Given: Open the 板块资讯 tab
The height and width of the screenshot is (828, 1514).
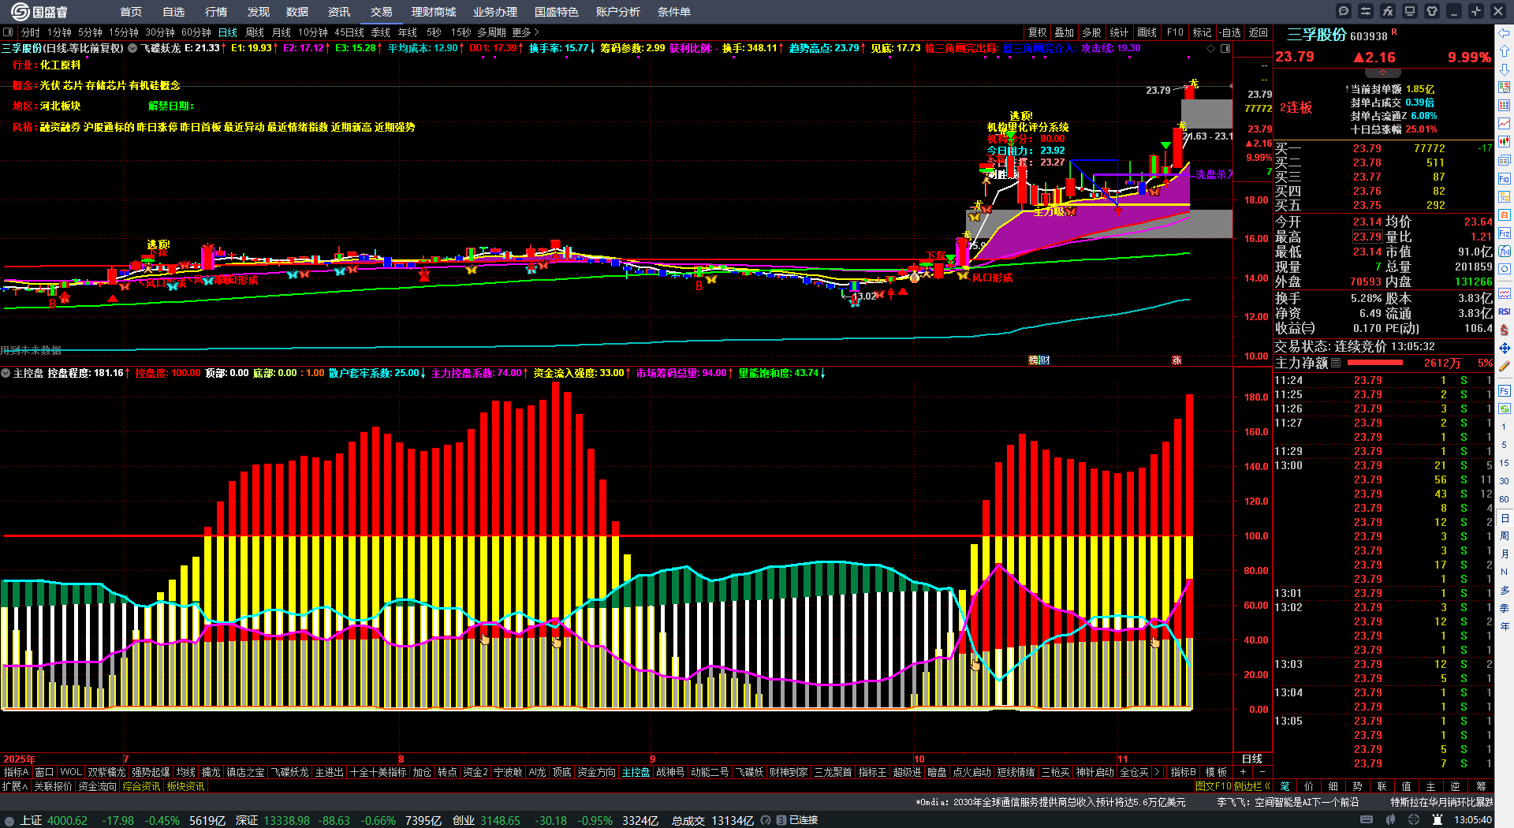Looking at the screenshot, I should 185,786.
